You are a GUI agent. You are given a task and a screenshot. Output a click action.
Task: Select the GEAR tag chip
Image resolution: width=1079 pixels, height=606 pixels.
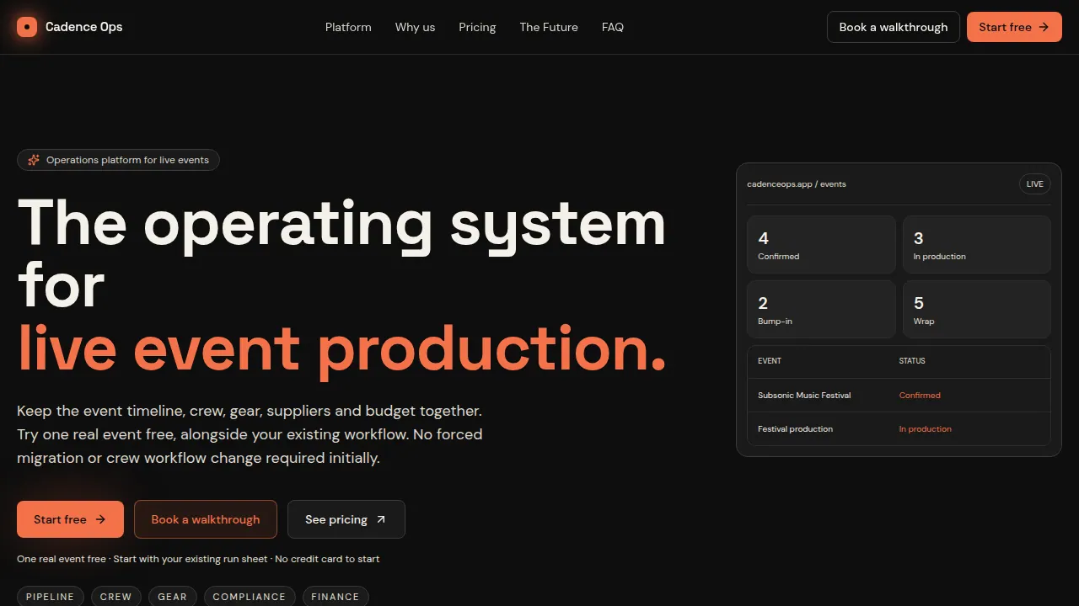[x=172, y=597]
